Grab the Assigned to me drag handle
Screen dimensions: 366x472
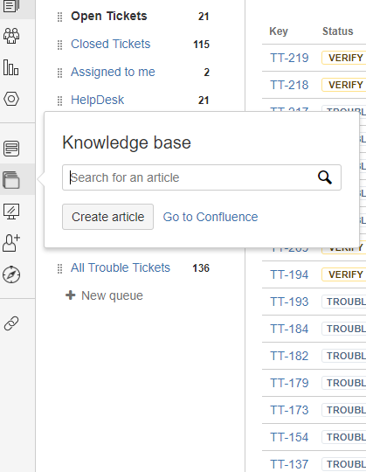(x=59, y=73)
